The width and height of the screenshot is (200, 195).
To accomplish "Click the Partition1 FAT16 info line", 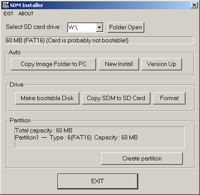I will (76, 137).
